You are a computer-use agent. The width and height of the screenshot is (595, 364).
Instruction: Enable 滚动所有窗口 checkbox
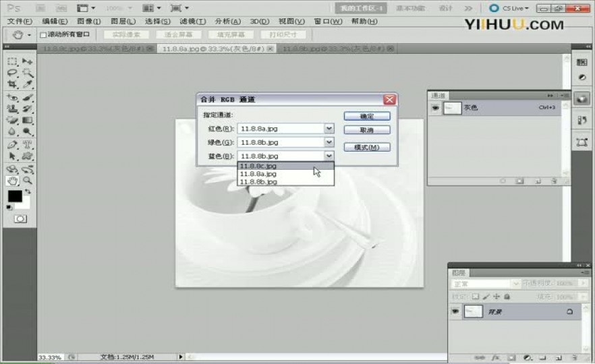(x=43, y=35)
